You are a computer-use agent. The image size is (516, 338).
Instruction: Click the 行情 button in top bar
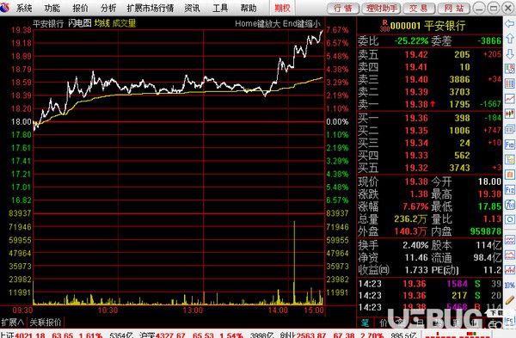coord(343,9)
